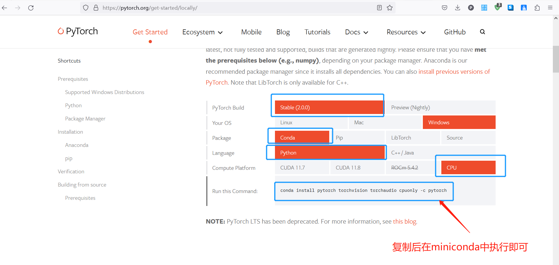Select C++ / Java language option
Screen dimensions: 559x265
441,152
